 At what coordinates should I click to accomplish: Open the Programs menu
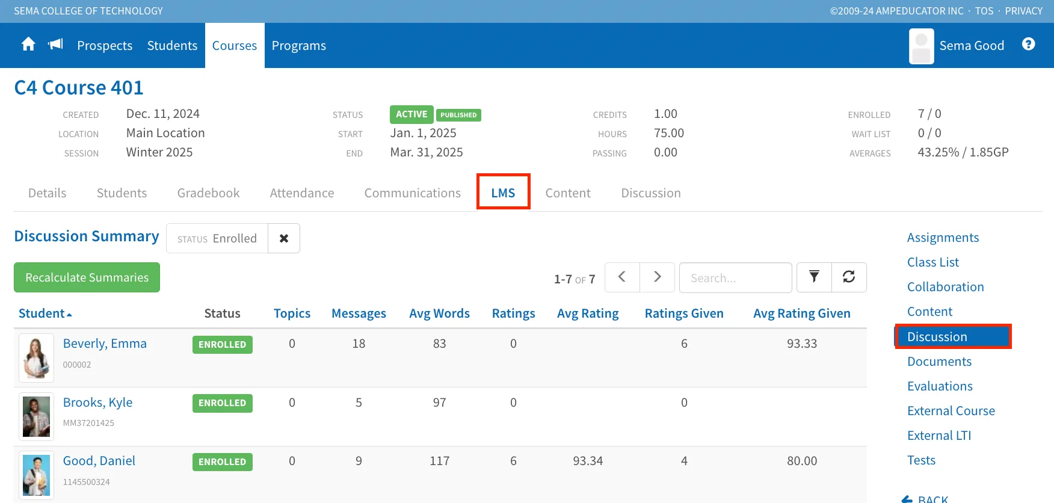pyautogui.click(x=299, y=46)
